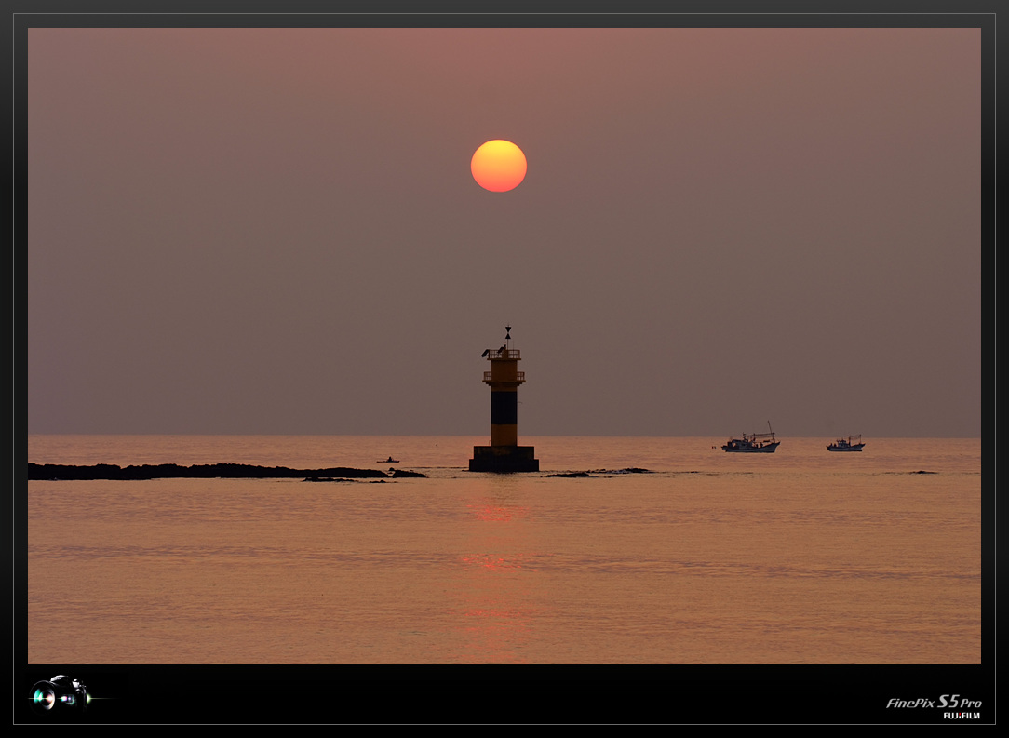Screen dimensions: 1009x738
Task: Click the larger fishing boat left of the pair
Action: click(x=750, y=445)
